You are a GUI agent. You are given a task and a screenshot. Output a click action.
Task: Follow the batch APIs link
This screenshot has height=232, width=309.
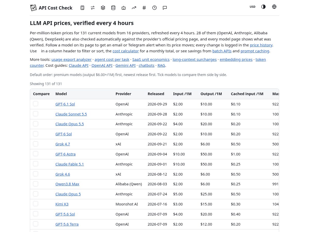click(x=222, y=51)
